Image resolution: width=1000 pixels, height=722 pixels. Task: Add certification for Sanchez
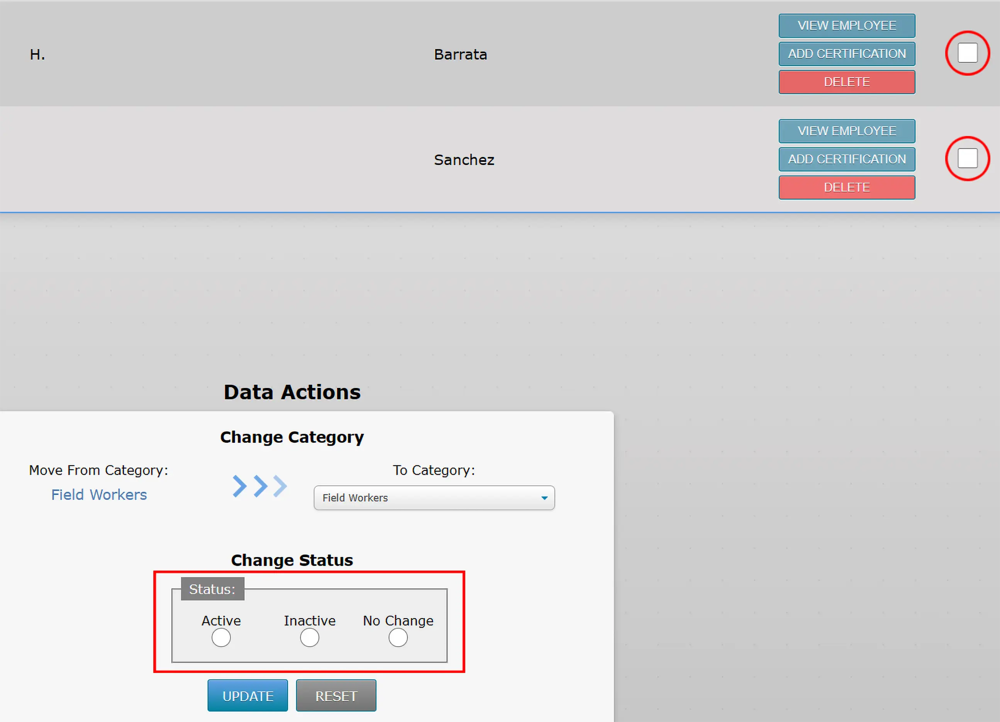[847, 159]
